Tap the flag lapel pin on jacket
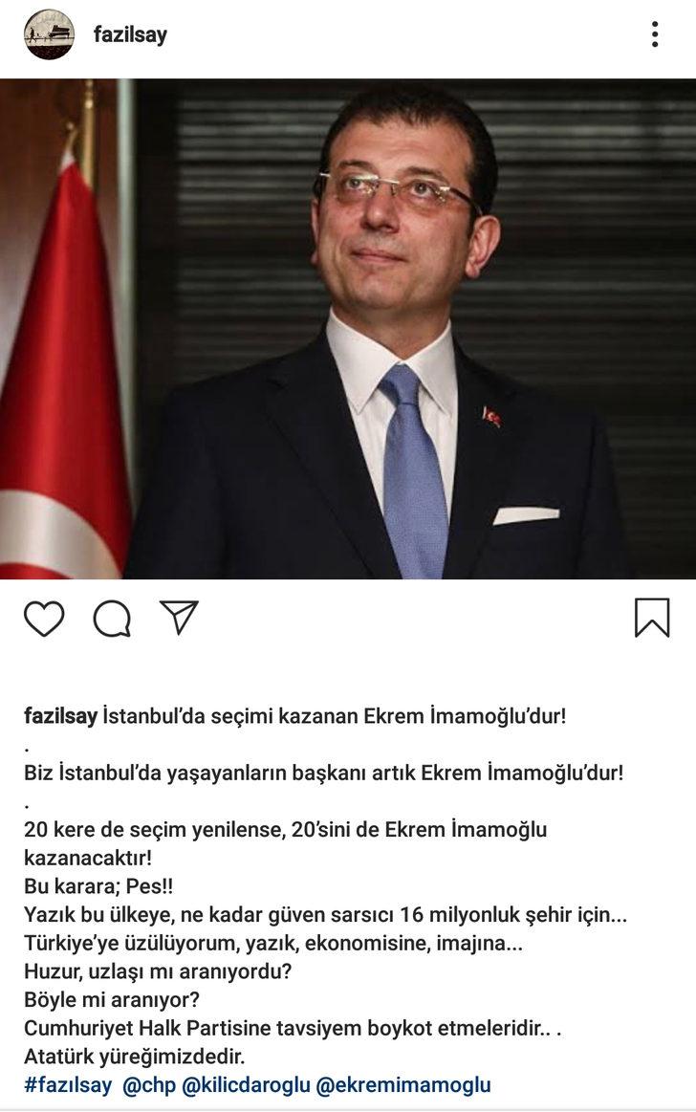 coord(491,416)
